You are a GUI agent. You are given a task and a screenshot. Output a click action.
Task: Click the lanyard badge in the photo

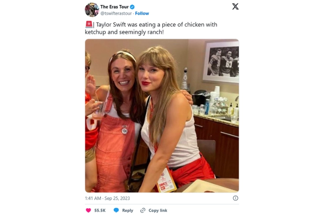[166, 178]
